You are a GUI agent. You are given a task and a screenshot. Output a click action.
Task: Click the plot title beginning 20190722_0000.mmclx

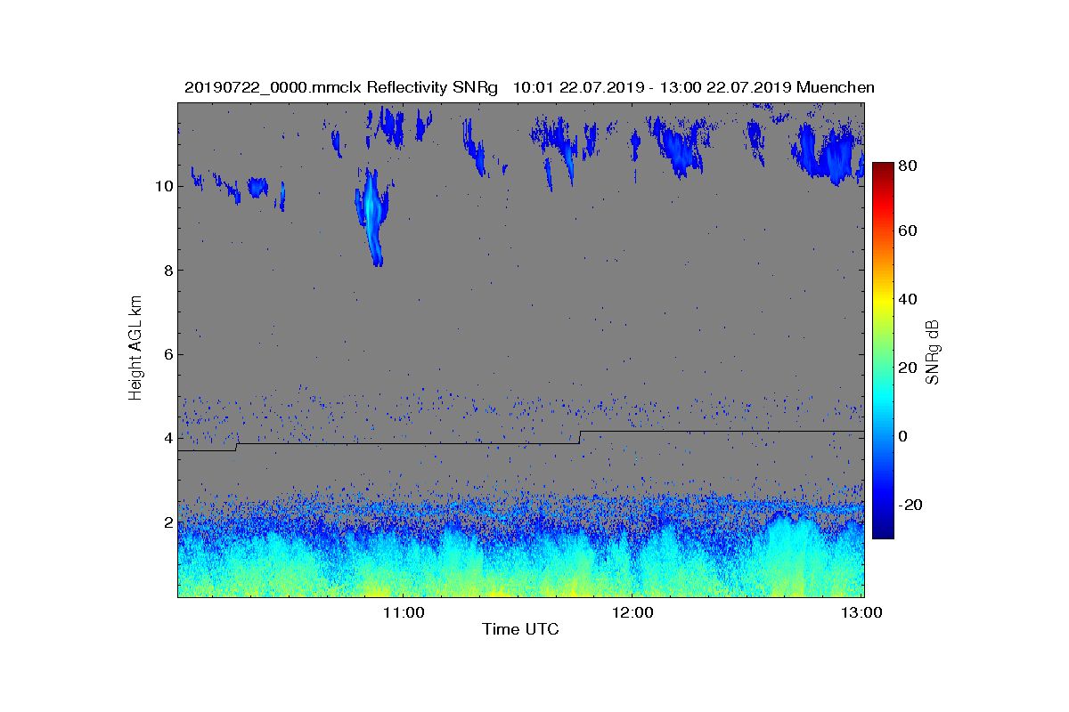[529, 87]
